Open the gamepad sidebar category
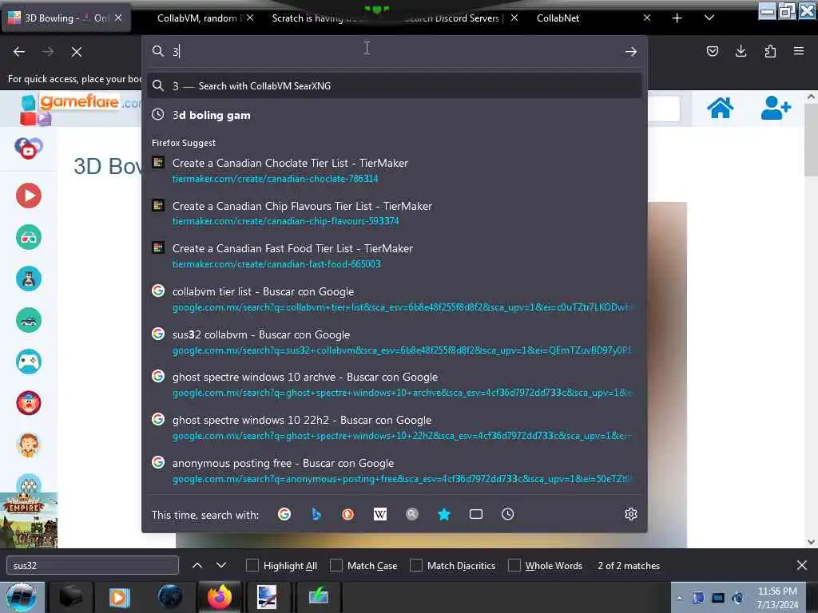The image size is (818, 613). coord(29,362)
